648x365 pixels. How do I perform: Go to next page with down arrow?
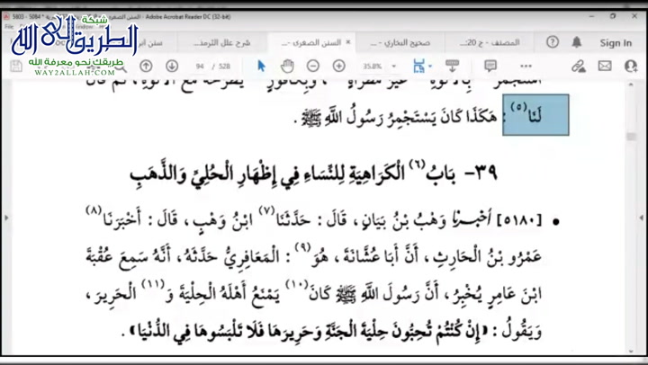[172, 66]
